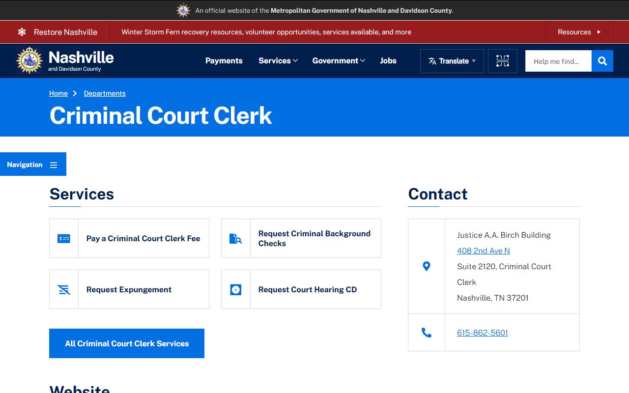
Task: Open the side Navigation menu
Action: (x=33, y=164)
